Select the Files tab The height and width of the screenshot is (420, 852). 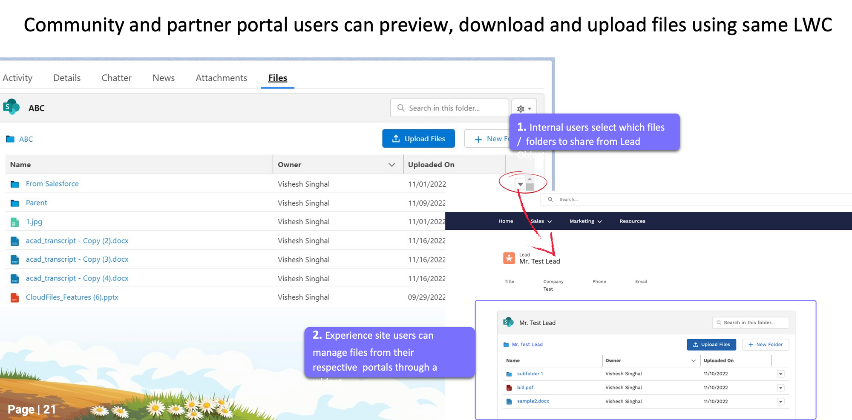point(278,78)
